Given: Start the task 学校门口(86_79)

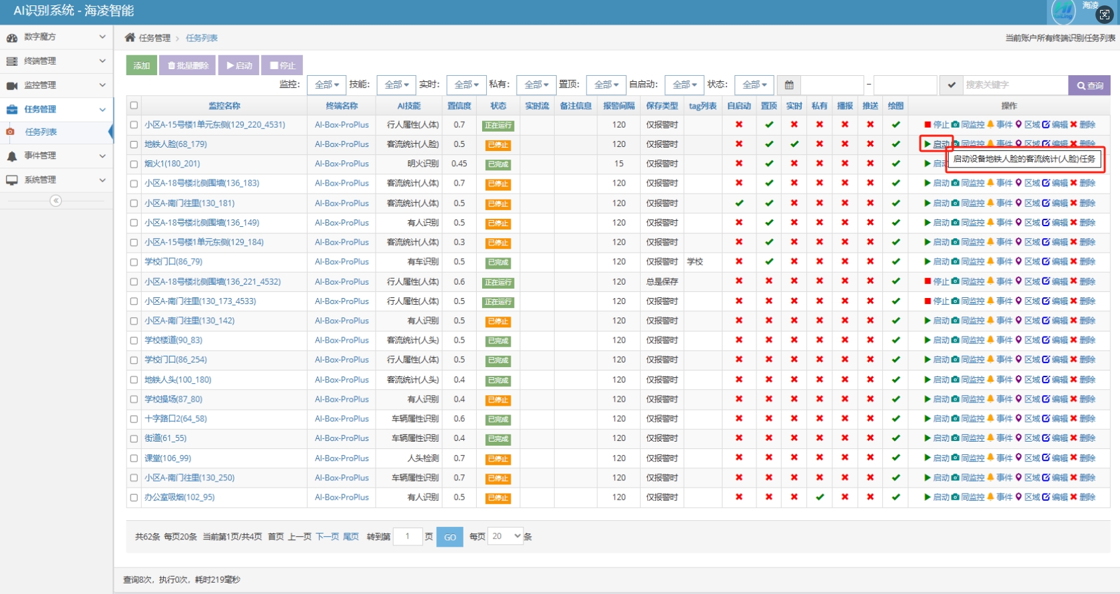Looking at the screenshot, I should [937, 261].
